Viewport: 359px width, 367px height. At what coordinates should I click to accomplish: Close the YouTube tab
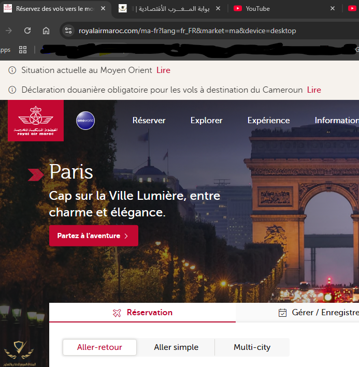[333, 9]
